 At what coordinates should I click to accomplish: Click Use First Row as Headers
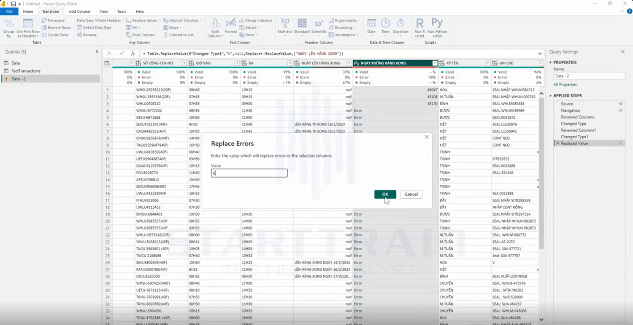click(28, 28)
